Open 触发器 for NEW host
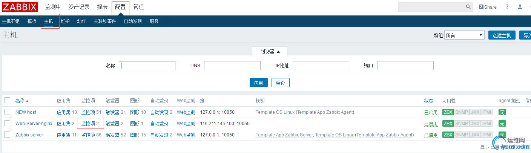Screen dimensions: 531x153 (x=112, y=112)
